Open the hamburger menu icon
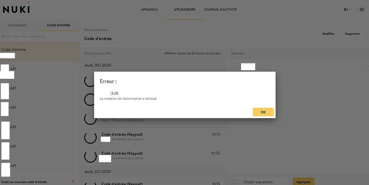Screen dimensions: 369x185 (362, 10)
